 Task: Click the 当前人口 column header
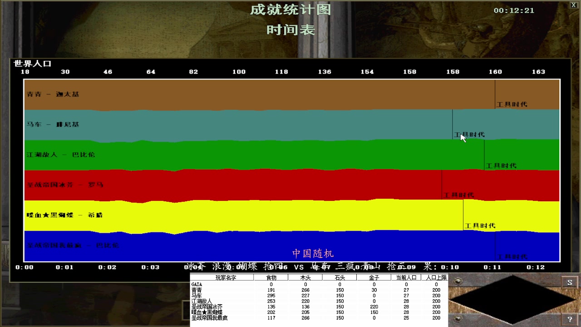tap(406, 277)
